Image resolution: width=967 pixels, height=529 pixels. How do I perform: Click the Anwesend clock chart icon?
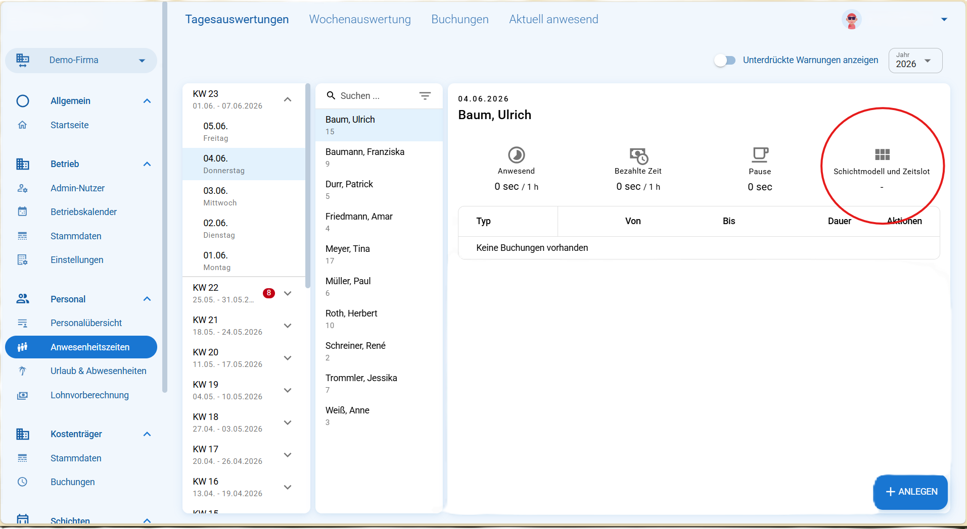pyautogui.click(x=516, y=155)
